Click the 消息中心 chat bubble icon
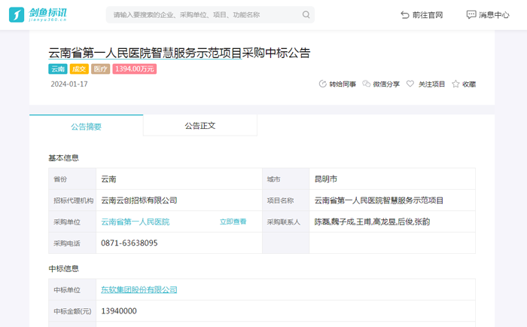Image resolution: width=527 pixels, height=327 pixels. coord(471,15)
